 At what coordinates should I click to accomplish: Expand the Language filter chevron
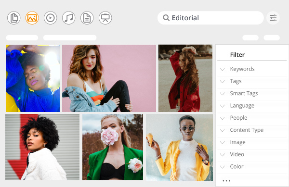(x=223, y=106)
